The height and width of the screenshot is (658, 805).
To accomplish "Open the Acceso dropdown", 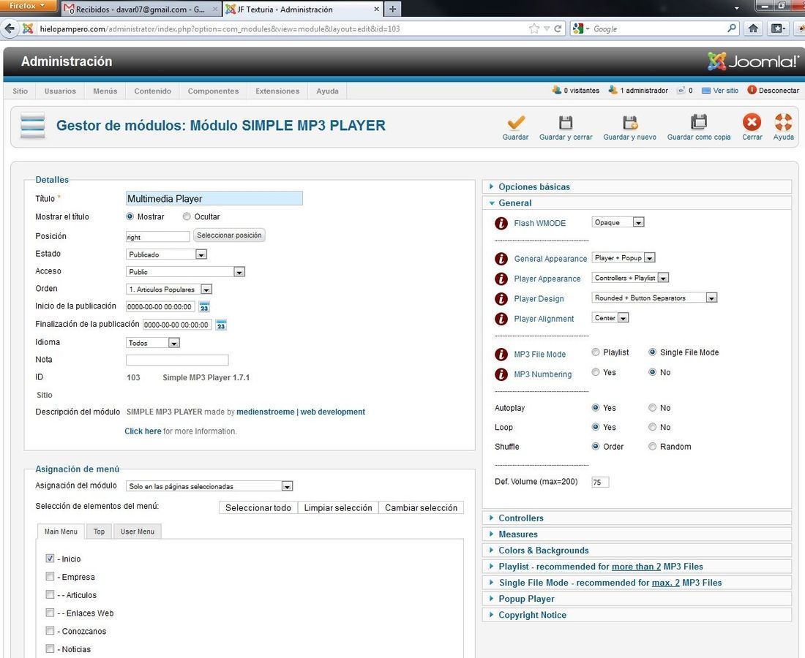I will click(x=185, y=272).
